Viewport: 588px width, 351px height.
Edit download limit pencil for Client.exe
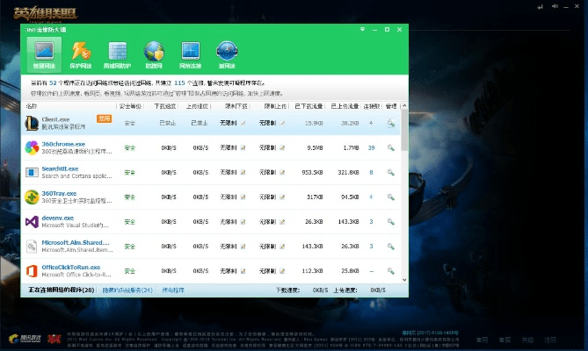(243, 124)
